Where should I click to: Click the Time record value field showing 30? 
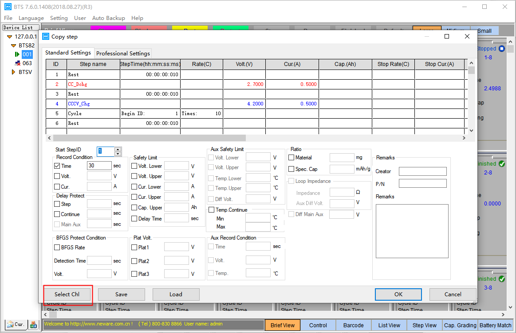click(x=99, y=166)
